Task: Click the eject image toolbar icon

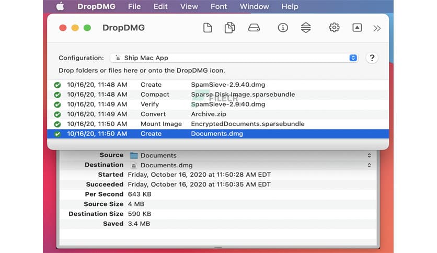Action: click(x=357, y=28)
